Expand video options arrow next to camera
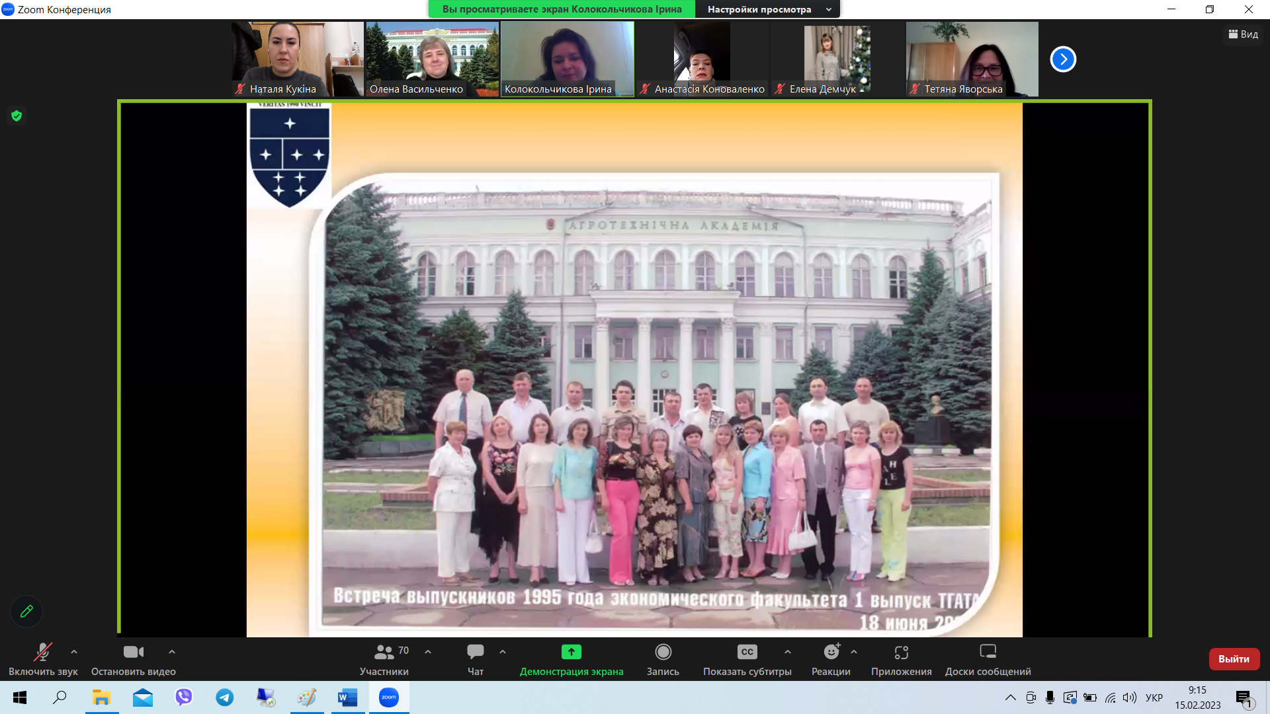Screen dimensions: 1270x714 tap(172, 652)
